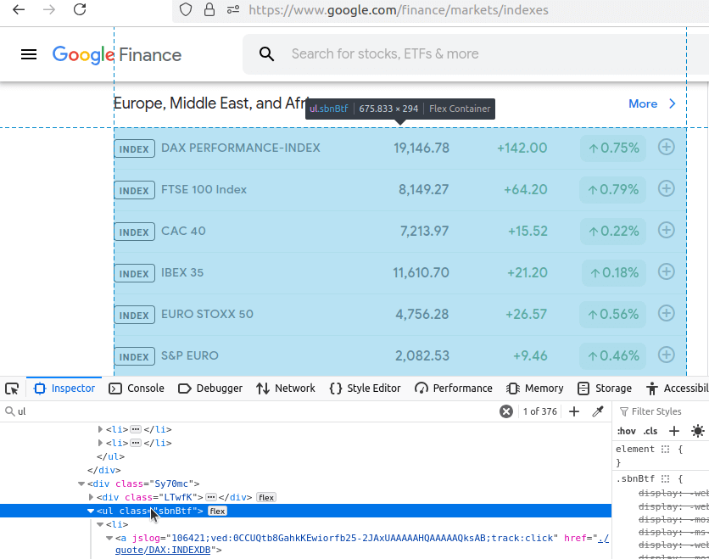
Task: Click the create new node plus icon
Action: click(574, 411)
